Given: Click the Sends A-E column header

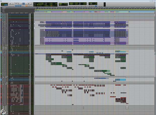Looking at the screenshot, I should [x=22, y=13].
